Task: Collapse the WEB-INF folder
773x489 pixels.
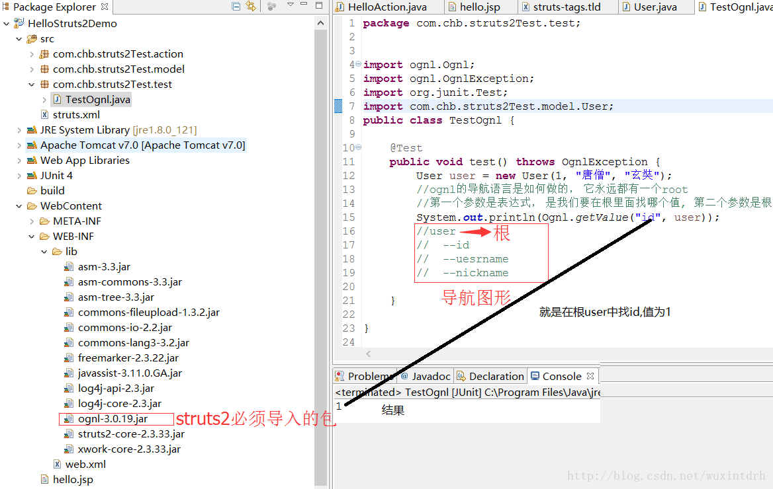Action: click(32, 237)
